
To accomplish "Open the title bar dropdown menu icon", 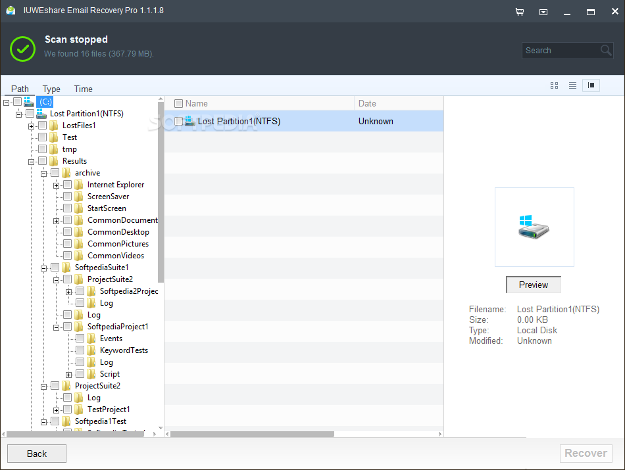I will tap(543, 12).
